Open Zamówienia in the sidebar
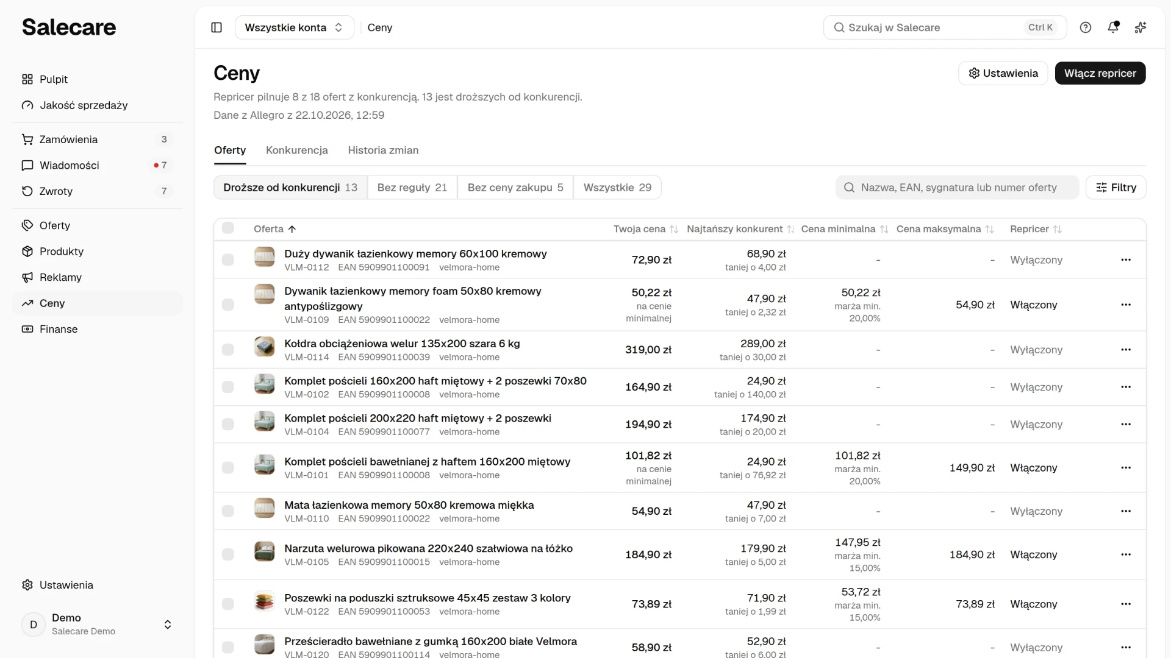This screenshot has height=658, width=1171. (x=98, y=140)
